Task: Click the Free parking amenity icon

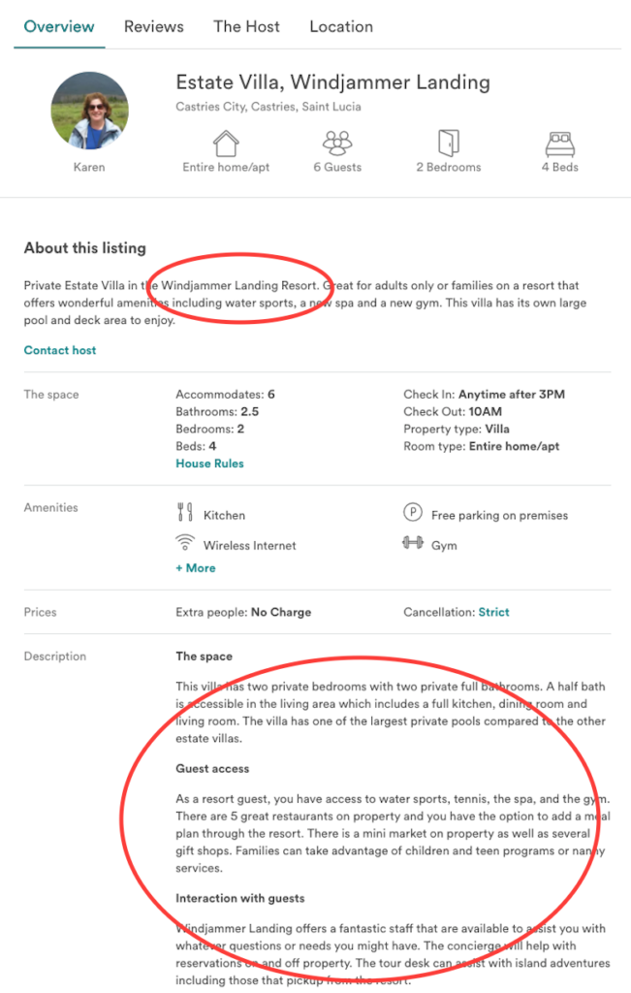Action: point(411,514)
